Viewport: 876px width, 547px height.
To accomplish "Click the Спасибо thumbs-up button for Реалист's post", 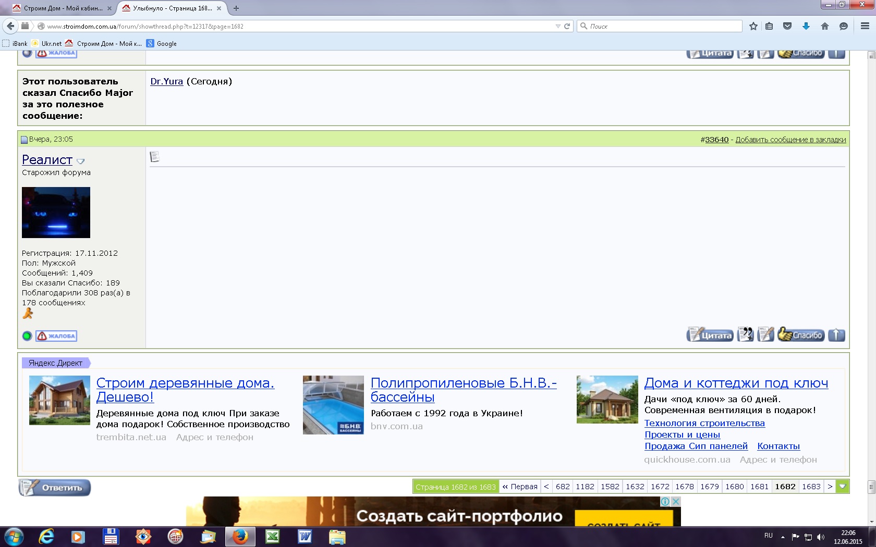I will (801, 334).
